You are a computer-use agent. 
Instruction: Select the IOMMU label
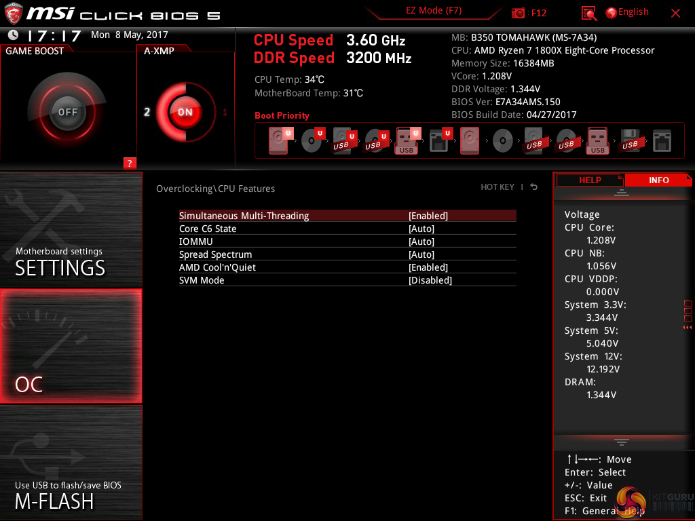tap(195, 242)
